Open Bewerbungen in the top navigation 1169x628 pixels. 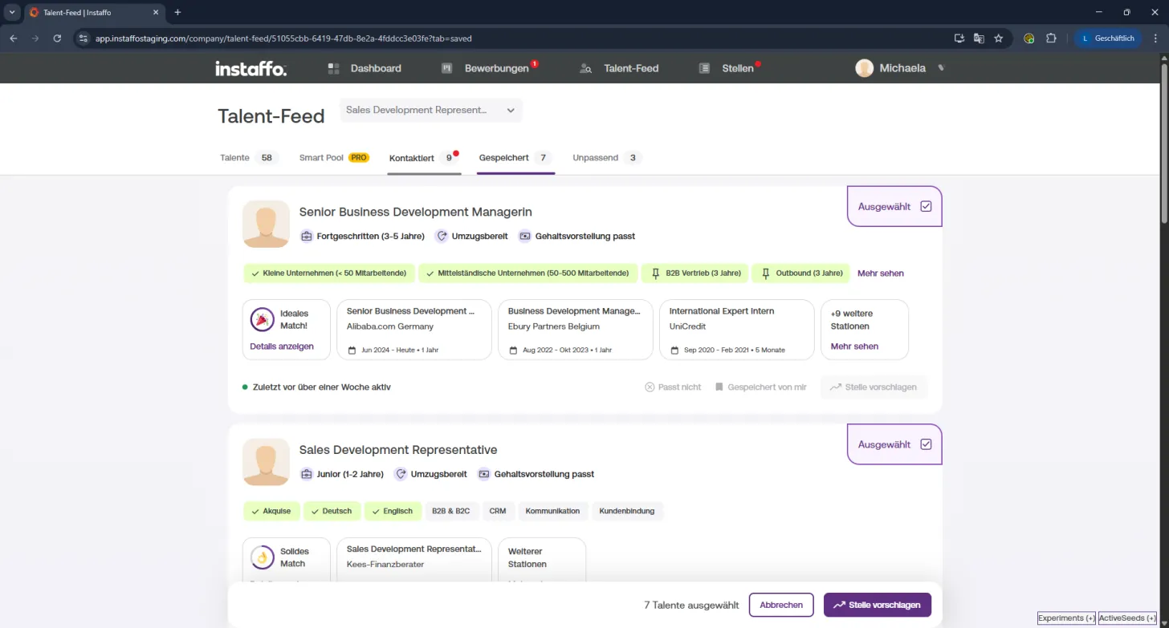(x=487, y=68)
